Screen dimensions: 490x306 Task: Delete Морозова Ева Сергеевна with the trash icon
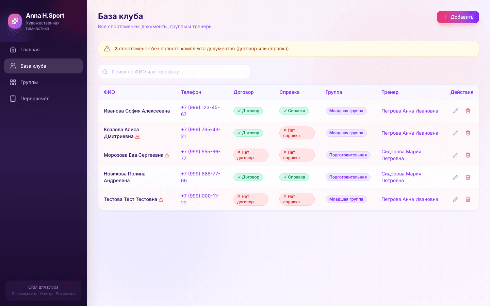tap(468, 155)
